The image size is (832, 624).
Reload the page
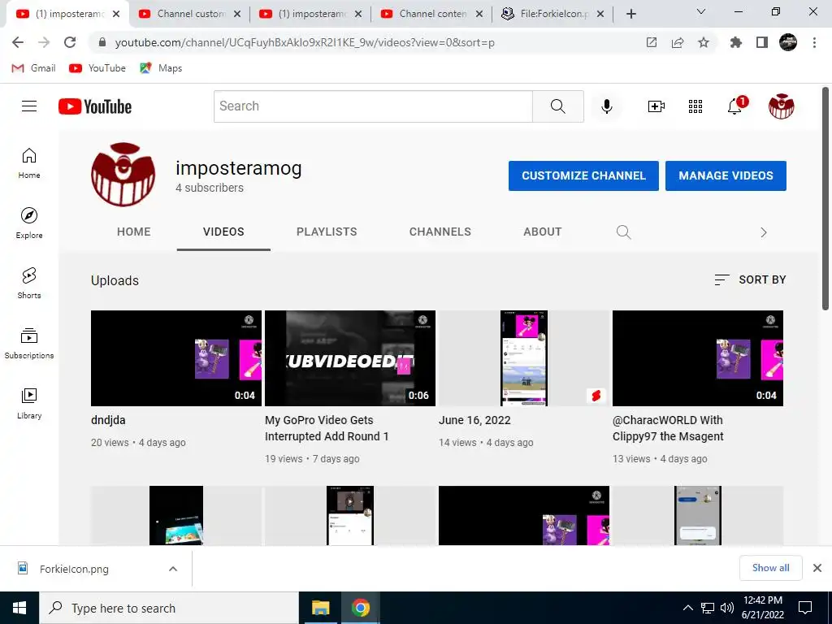click(70, 42)
